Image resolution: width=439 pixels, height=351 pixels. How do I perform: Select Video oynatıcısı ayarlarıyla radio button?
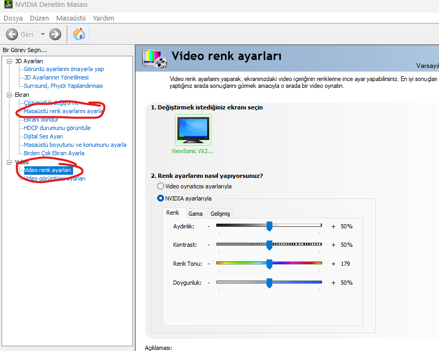coord(160,186)
